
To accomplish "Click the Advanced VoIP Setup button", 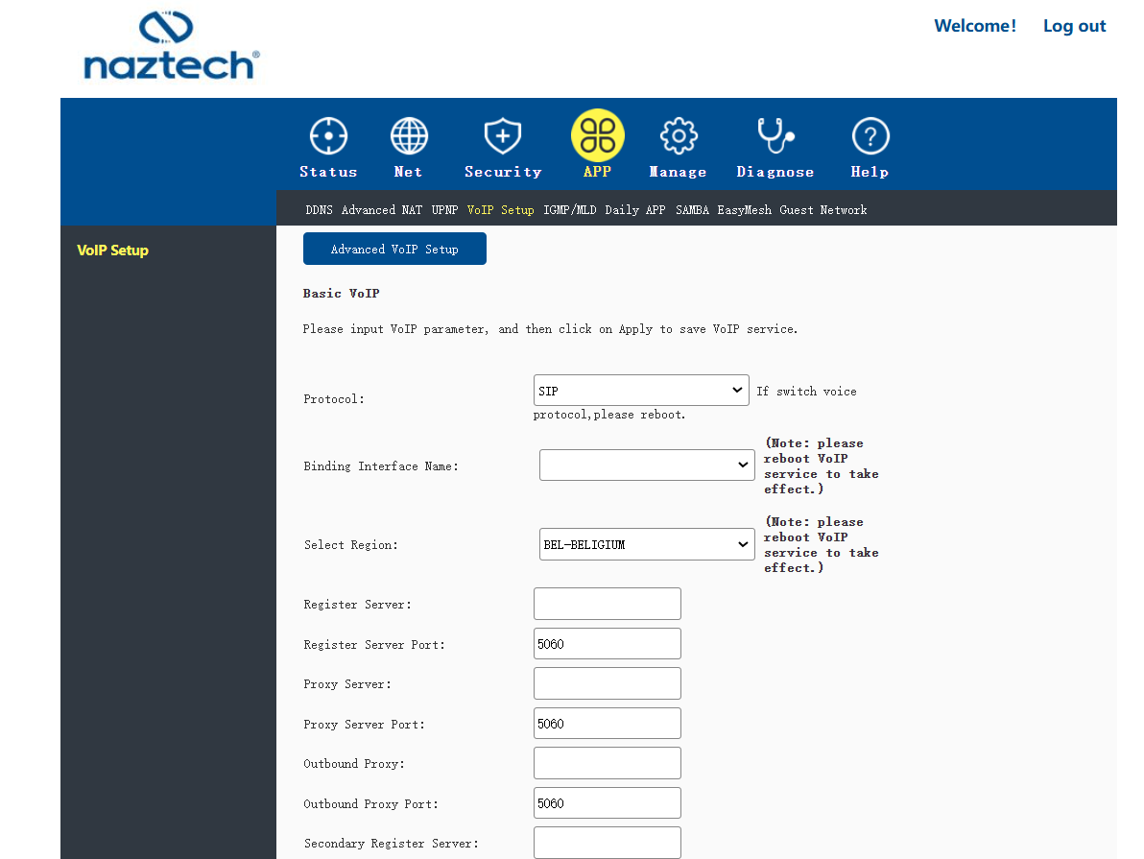I will pyautogui.click(x=394, y=249).
